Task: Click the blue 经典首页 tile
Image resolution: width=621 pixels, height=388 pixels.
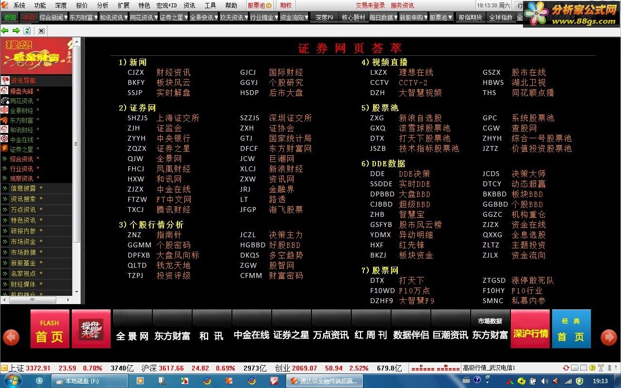Action: click(572, 329)
